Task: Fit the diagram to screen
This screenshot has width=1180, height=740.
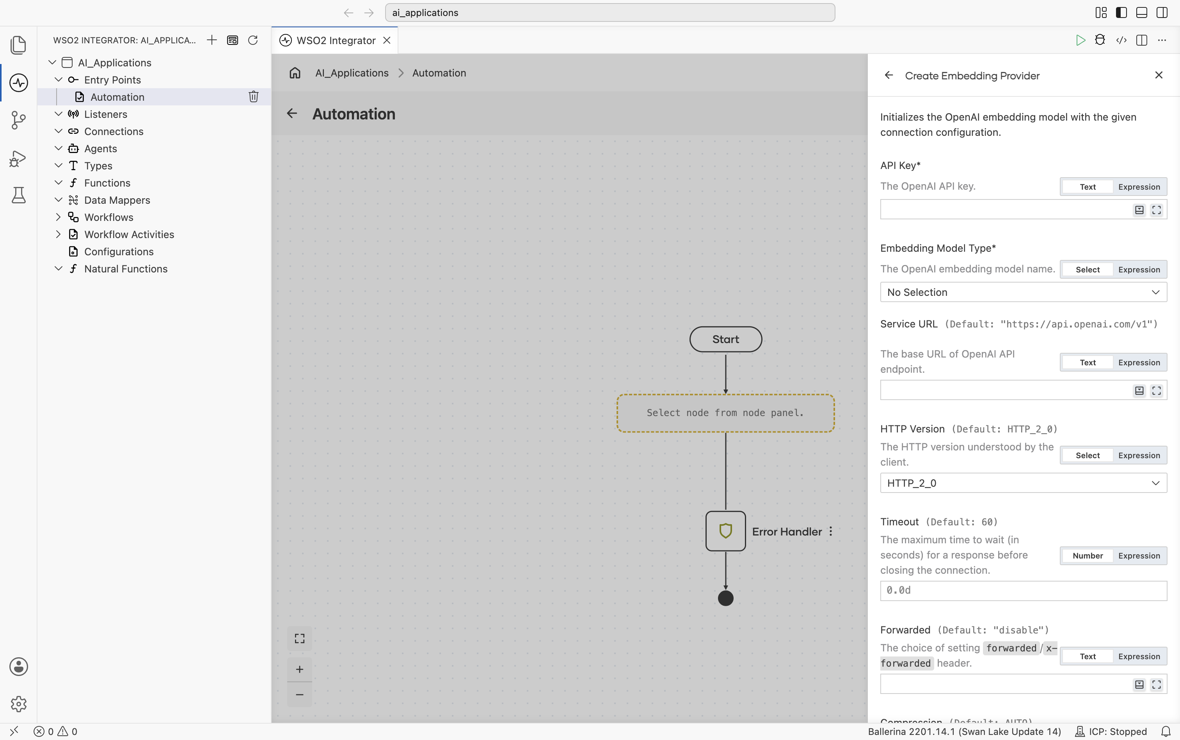Action: coord(299,639)
